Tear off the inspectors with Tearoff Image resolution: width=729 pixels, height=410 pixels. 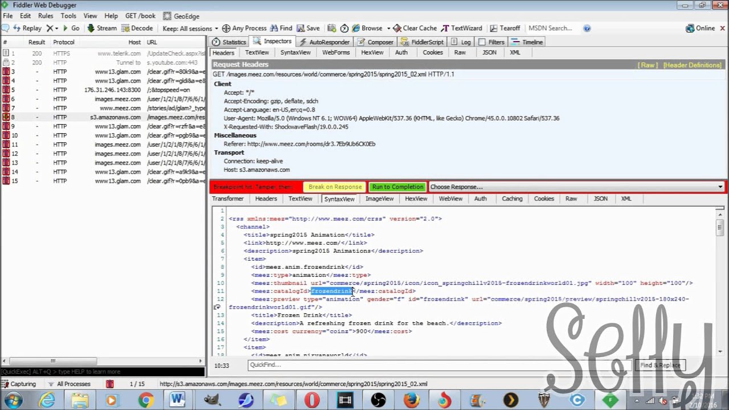tap(505, 28)
